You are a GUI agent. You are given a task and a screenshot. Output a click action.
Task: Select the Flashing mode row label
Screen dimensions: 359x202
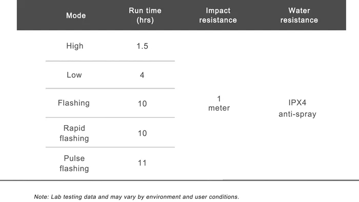(x=74, y=103)
